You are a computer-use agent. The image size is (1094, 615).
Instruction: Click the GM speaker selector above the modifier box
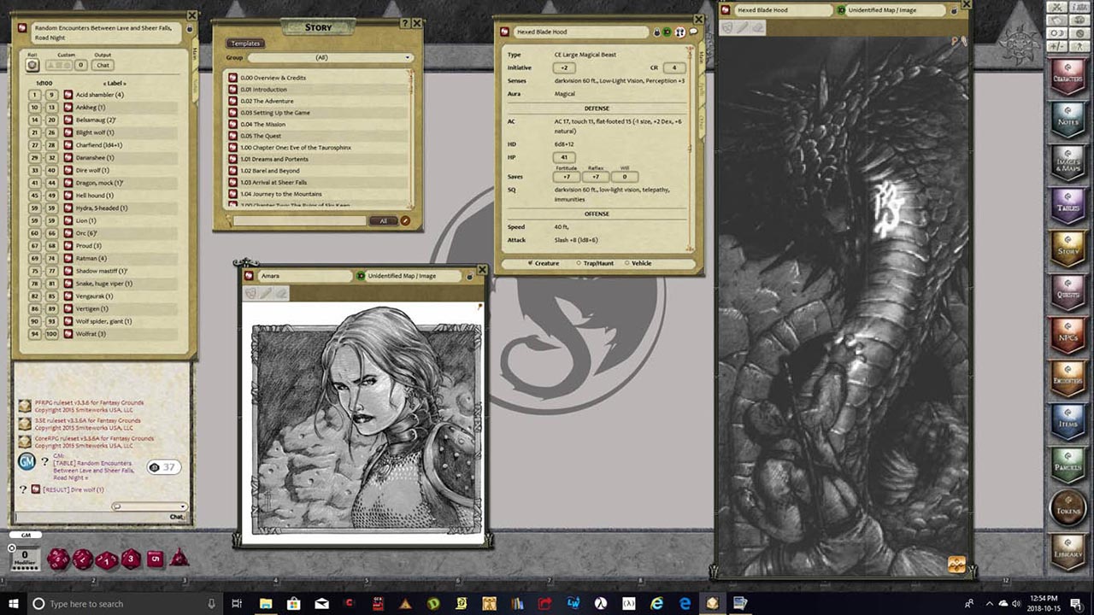tap(26, 534)
